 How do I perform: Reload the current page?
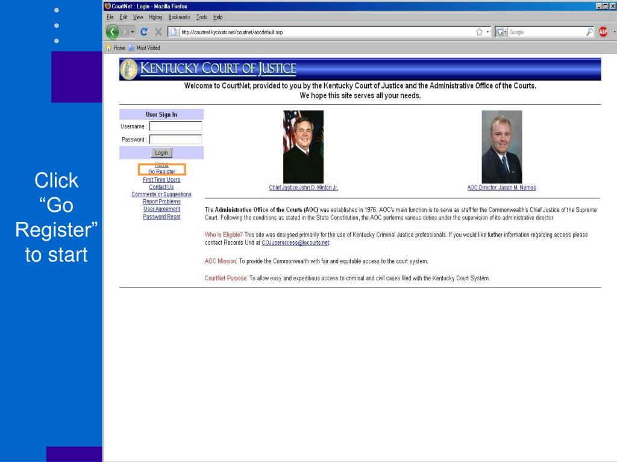pos(144,32)
